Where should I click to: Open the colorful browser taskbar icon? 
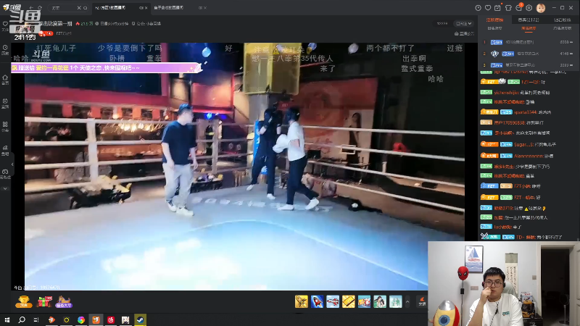pos(80,319)
